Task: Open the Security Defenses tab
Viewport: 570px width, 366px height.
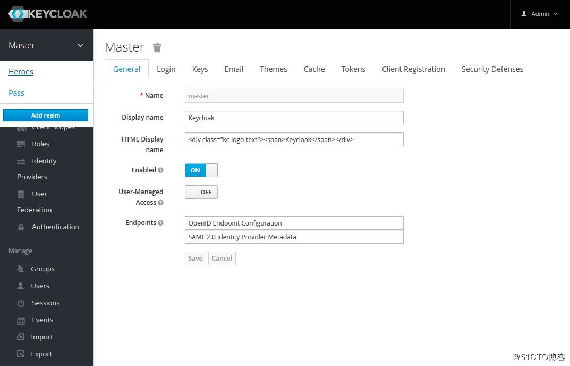Action: (492, 69)
